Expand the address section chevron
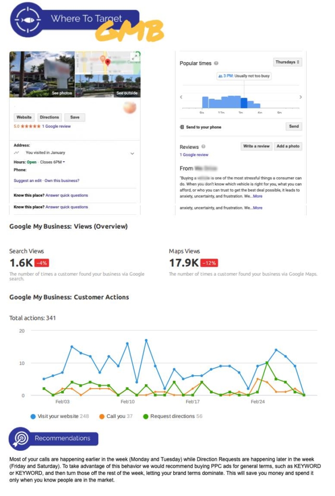 click(132, 154)
